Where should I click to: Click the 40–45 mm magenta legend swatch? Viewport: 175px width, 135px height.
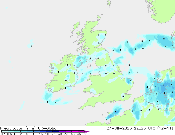(x=75, y=131)
